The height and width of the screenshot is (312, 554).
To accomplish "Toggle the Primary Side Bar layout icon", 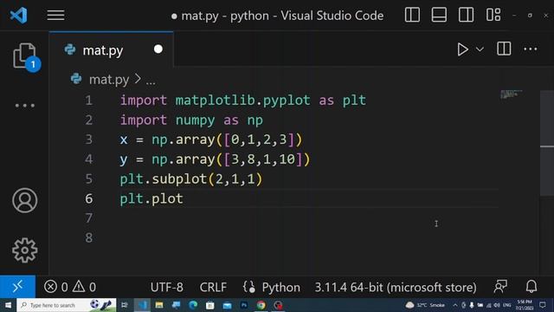I will point(412,16).
